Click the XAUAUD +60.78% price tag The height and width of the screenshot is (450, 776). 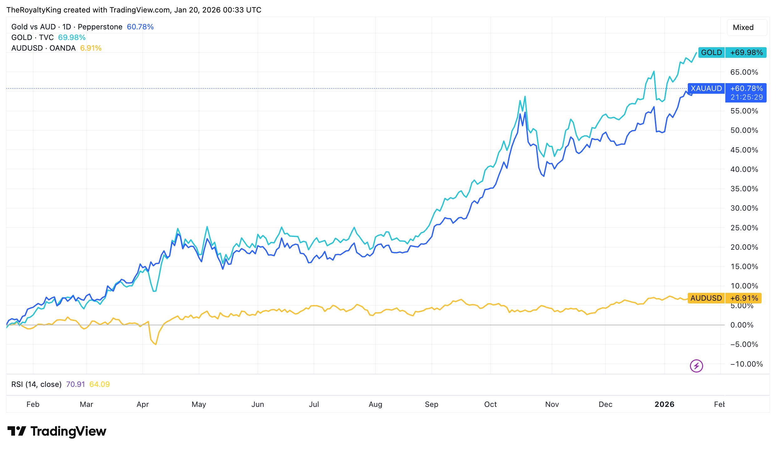(x=727, y=88)
